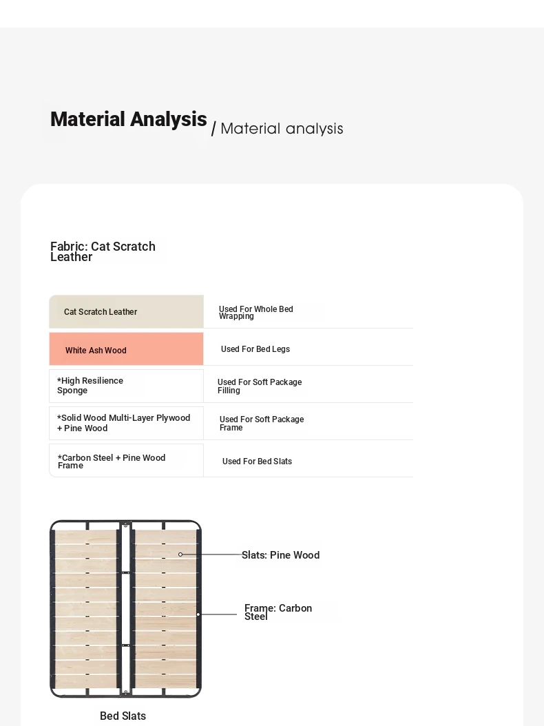Select the Solid Wood Multi-Layer Plywood cell
Viewport: 544px width, 726px height.
click(x=127, y=423)
